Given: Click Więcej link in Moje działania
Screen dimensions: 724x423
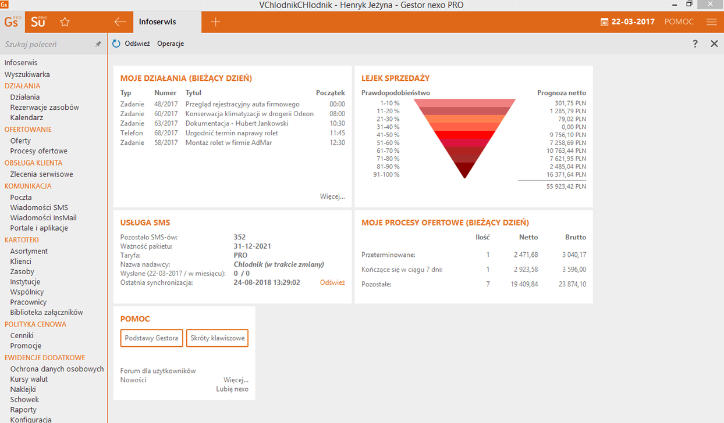Looking at the screenshot, I should pos(332,196).
